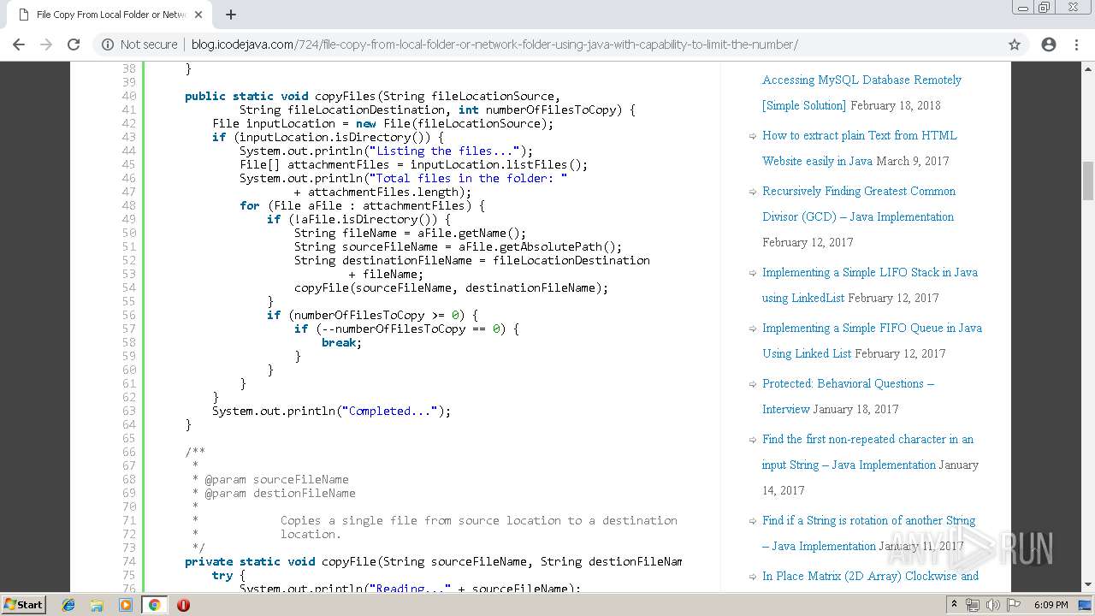Click private static void copyFile line
The image size is (1095, 616).
[433, 561]
